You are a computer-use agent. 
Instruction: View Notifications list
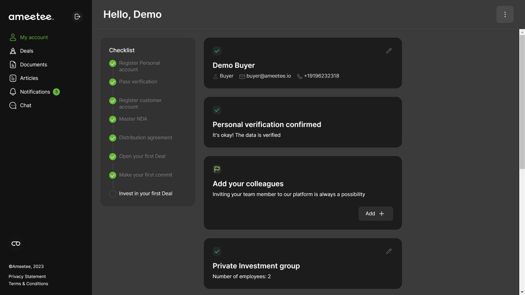[x=34, y=92]
